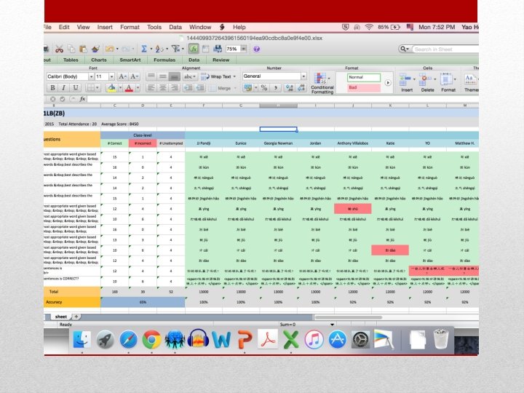
Task: Click the Increase Font Size icon
Action: [x=122, y=76]
